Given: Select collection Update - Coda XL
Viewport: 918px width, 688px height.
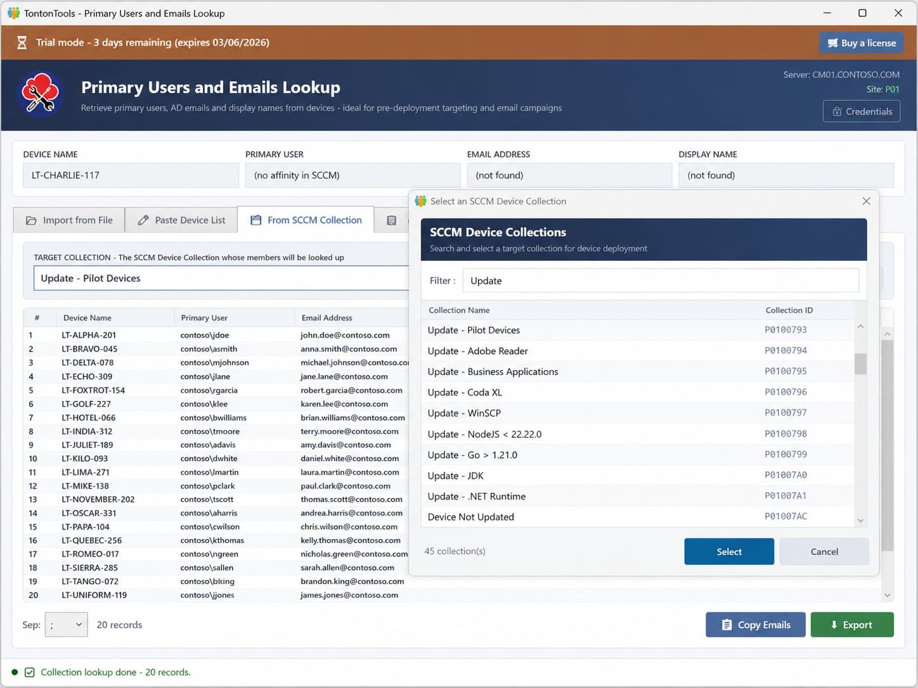Looking at the screenshot, I should 638,392.
